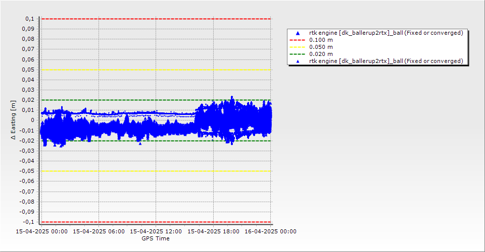
Task: Click the '-0,09' y-axis tick label
Action: [27, 212]
